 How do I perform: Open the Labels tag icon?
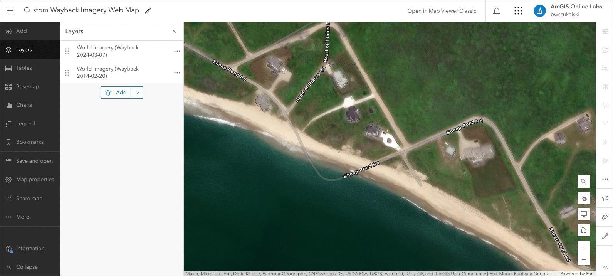tap(605, 105)
